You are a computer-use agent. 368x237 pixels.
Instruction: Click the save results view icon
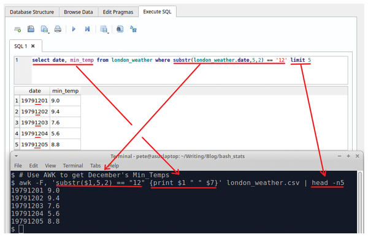tap(103, 29)
